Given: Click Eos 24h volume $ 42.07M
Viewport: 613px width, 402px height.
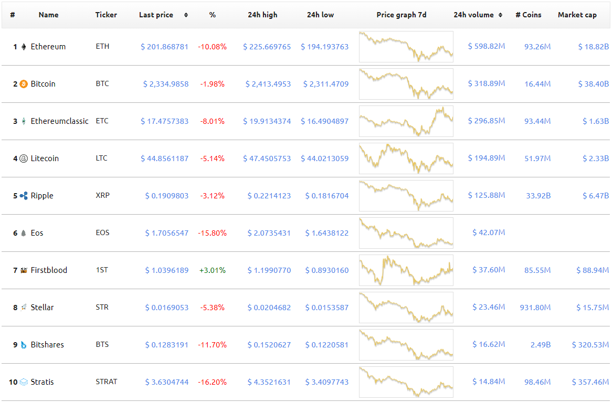Looking at the screenshot, I should [489, 232].
